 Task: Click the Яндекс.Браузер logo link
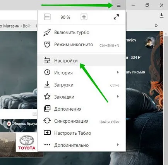22,124
